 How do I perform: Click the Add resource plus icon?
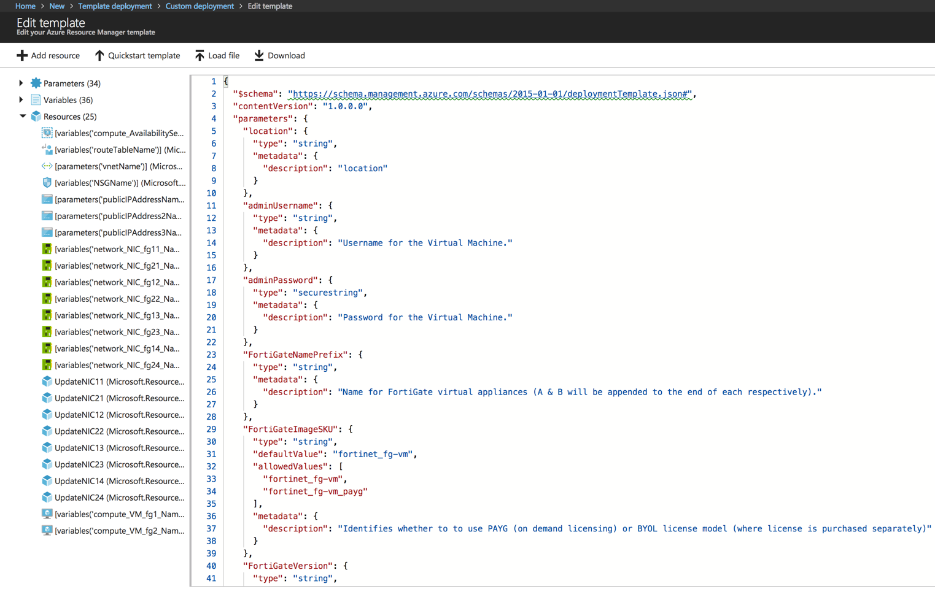(21, 55)
